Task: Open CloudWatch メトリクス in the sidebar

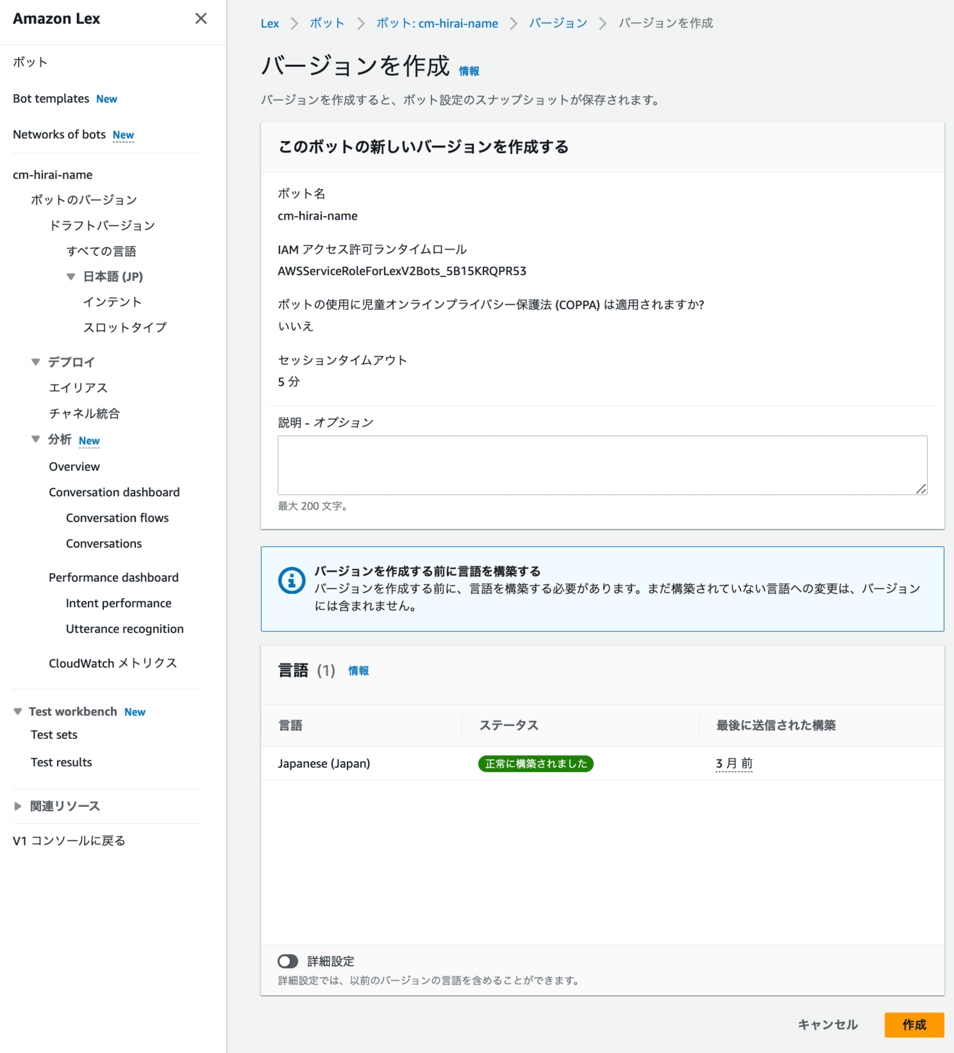Action: coord(113,663)
